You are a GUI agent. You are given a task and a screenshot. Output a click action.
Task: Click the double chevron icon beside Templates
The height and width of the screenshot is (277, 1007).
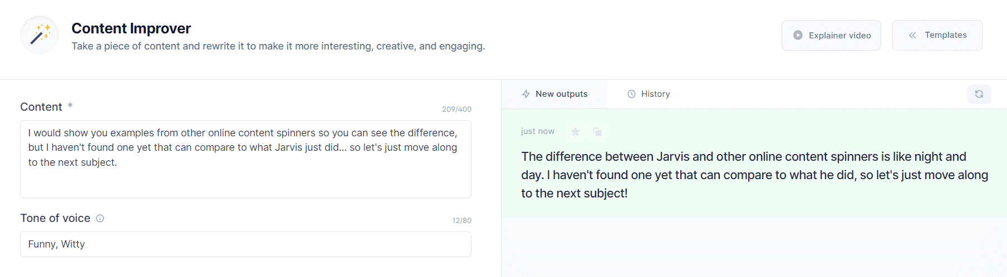(912, 35)
